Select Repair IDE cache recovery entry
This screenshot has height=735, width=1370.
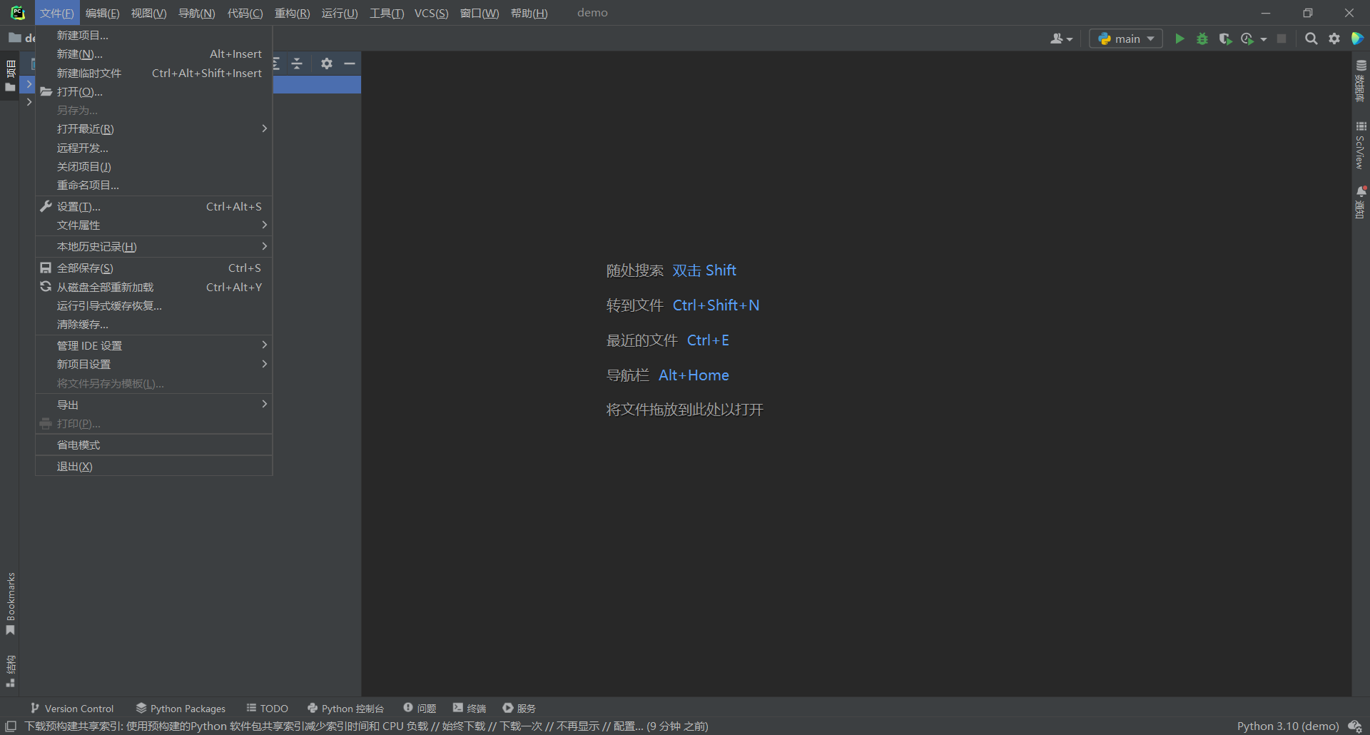tap(154, 306)
